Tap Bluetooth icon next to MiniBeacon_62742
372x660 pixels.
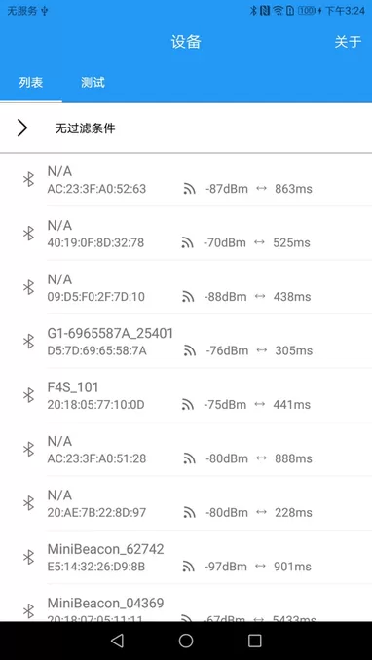[28, 557]
